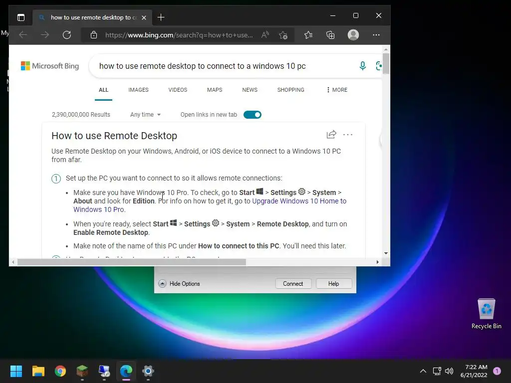
Task: Open the volume control in tray
Action: click(x=449, y=371)
